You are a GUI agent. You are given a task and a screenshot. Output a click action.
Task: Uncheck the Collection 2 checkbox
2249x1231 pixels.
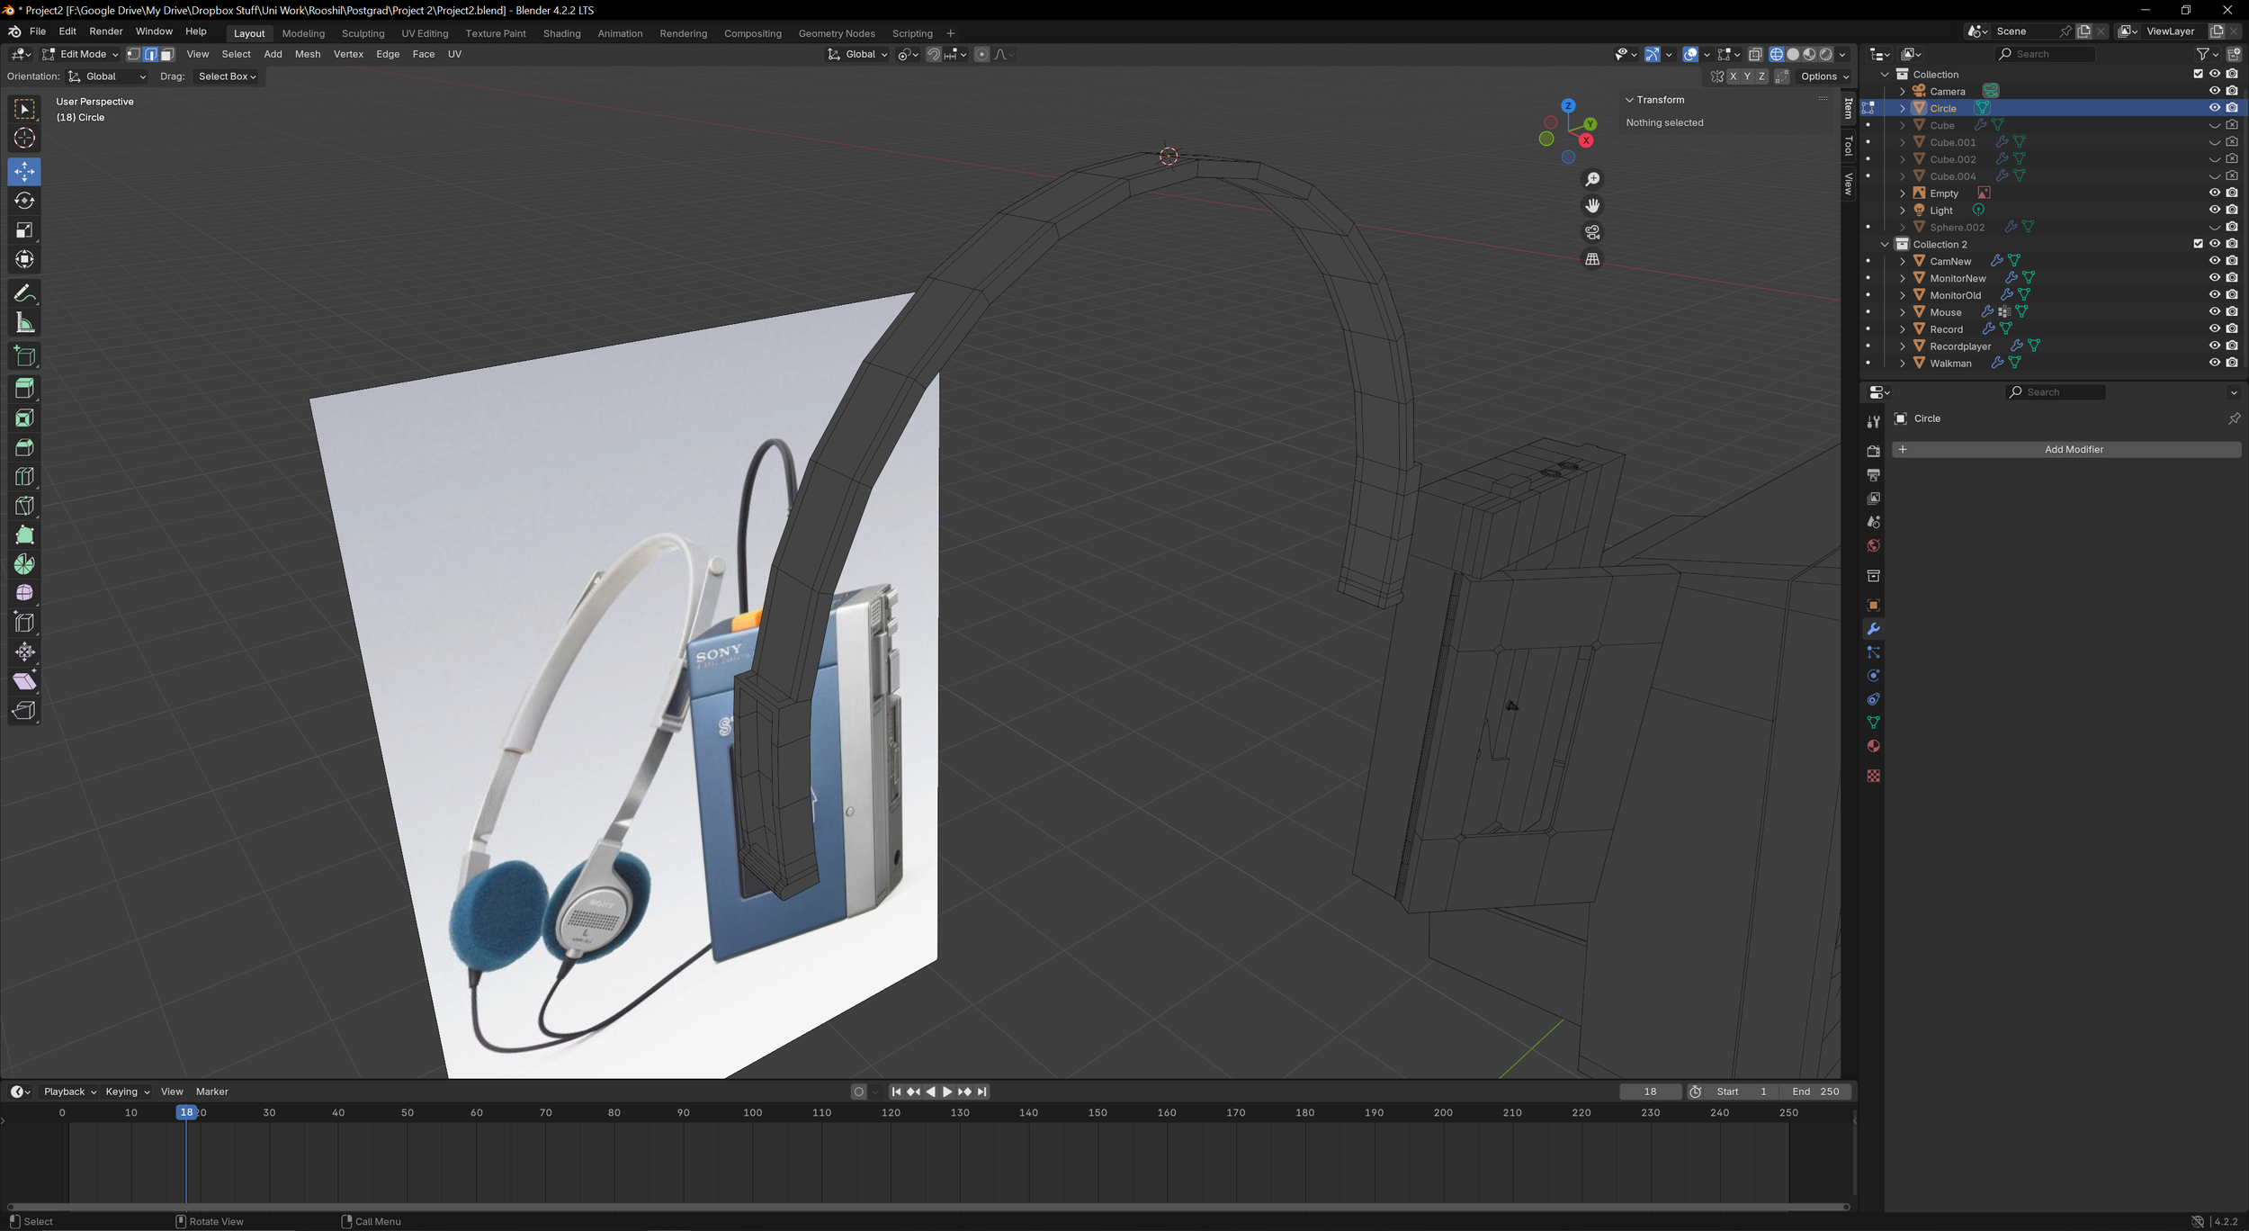point(2198,244)
